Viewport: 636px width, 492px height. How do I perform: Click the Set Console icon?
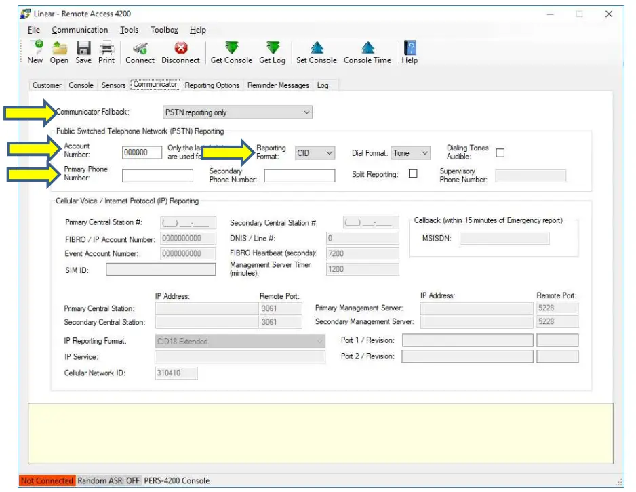tap(316, 52)
